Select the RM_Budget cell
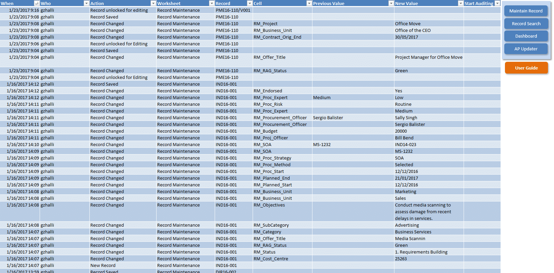The image size is (554, 273). 283,131
